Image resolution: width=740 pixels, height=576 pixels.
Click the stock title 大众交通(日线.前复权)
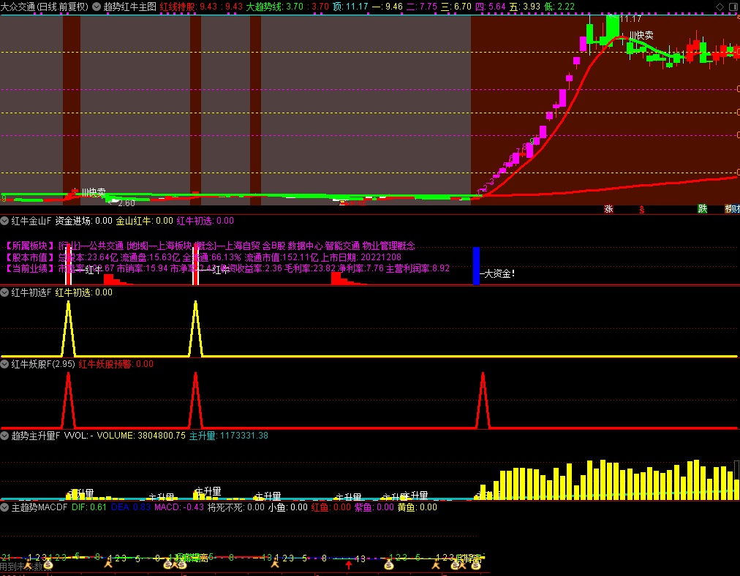point(45,7)
